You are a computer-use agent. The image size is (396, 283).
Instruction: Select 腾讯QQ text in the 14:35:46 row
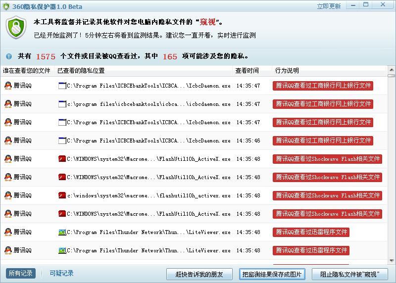pyautogui.click(x=22, y=141)
